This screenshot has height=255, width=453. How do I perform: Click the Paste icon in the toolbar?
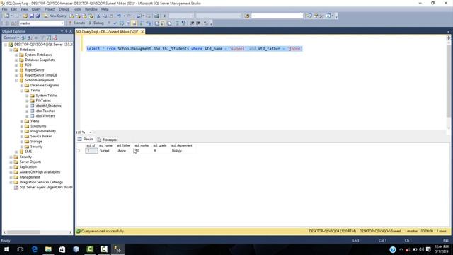click(111, 16)
